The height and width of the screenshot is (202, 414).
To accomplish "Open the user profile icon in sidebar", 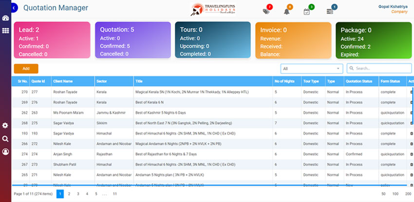I will 5,151.
